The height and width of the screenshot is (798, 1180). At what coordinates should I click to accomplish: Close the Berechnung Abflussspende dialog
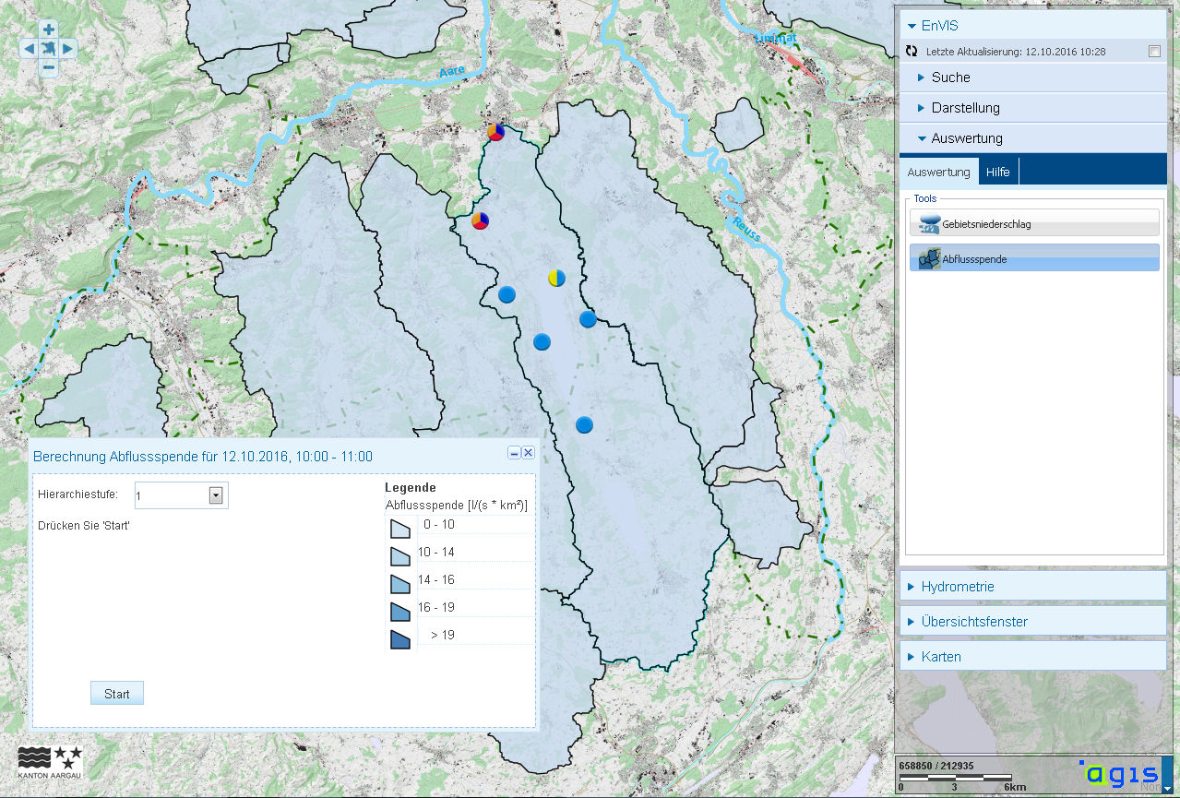pyautogui.click(x=529, y=452)
